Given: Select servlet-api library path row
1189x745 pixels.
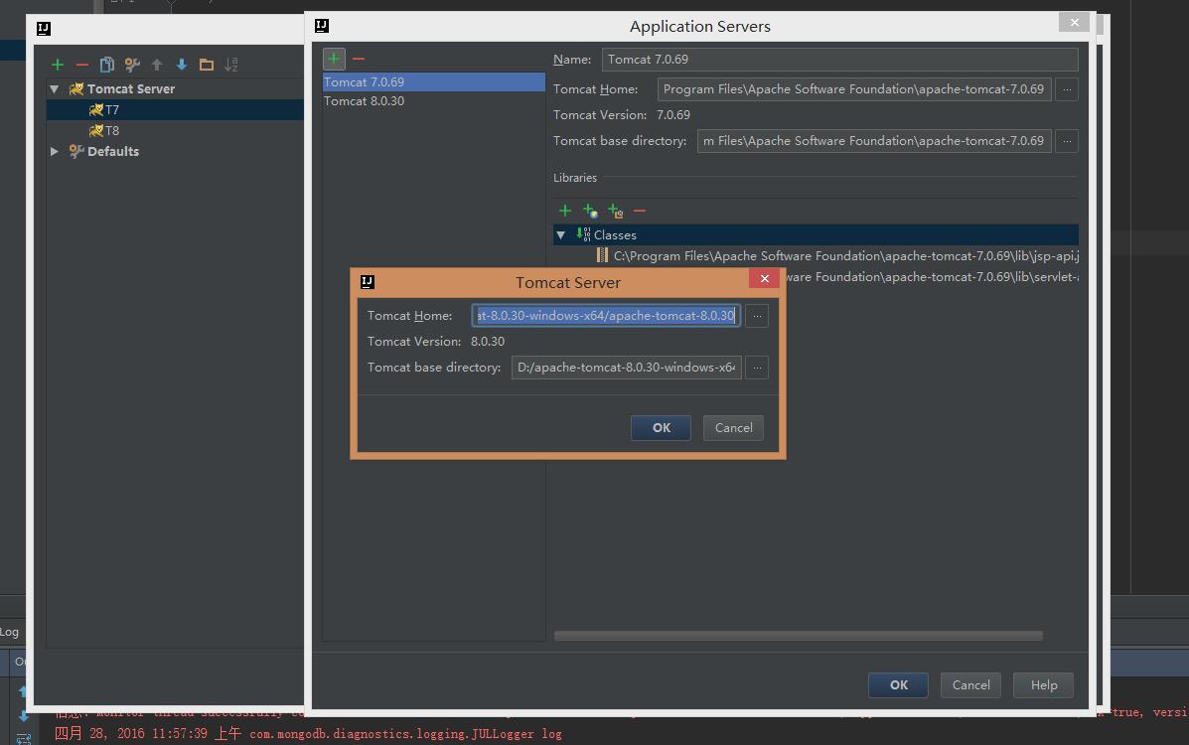Looking at the screenshot, I should tap(932, 277).
